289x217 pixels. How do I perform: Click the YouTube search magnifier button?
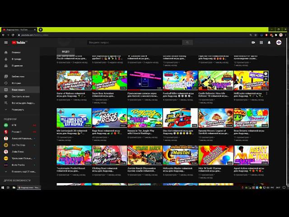click(187, 42)
